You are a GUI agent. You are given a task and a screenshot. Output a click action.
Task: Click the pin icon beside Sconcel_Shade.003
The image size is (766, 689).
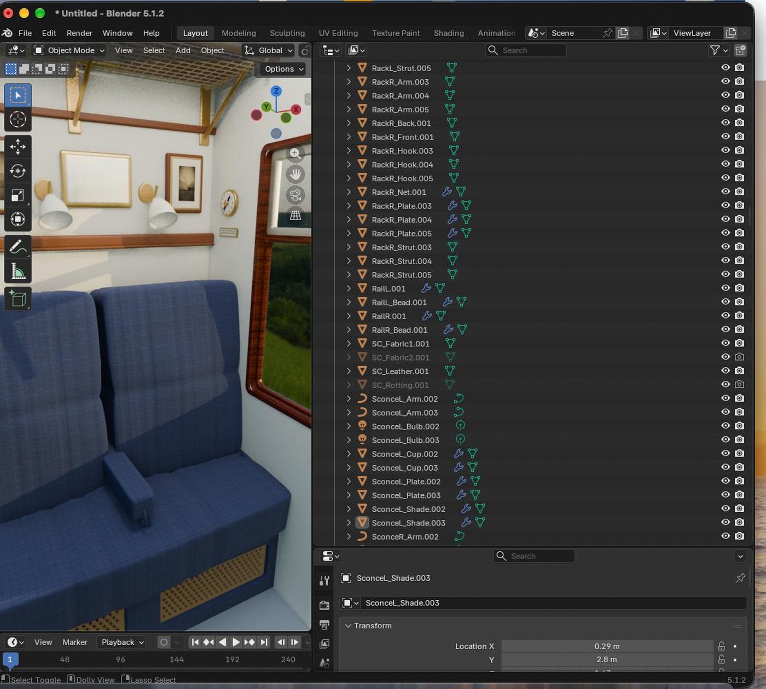[x=740, y=578]
